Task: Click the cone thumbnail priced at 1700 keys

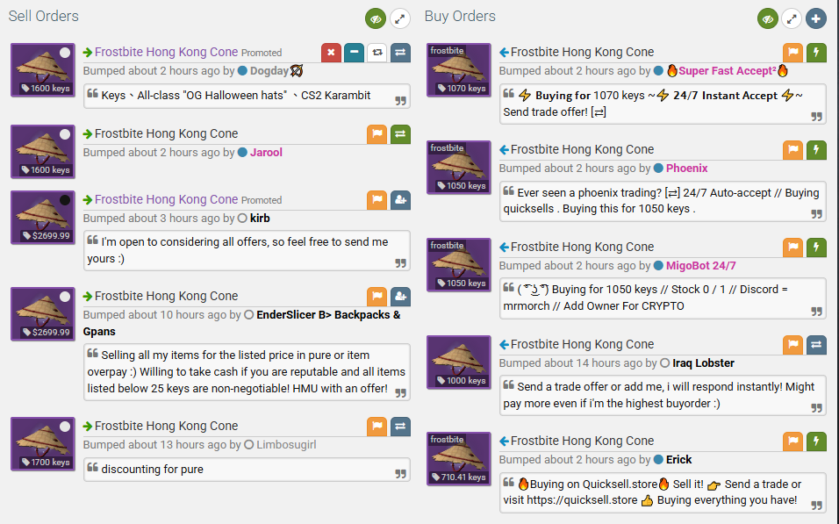Action: [x=42, y=444]
